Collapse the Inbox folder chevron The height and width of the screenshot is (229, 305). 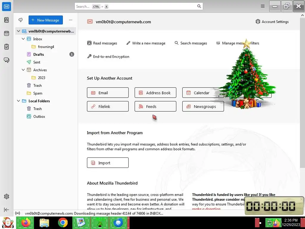point(23,39)
